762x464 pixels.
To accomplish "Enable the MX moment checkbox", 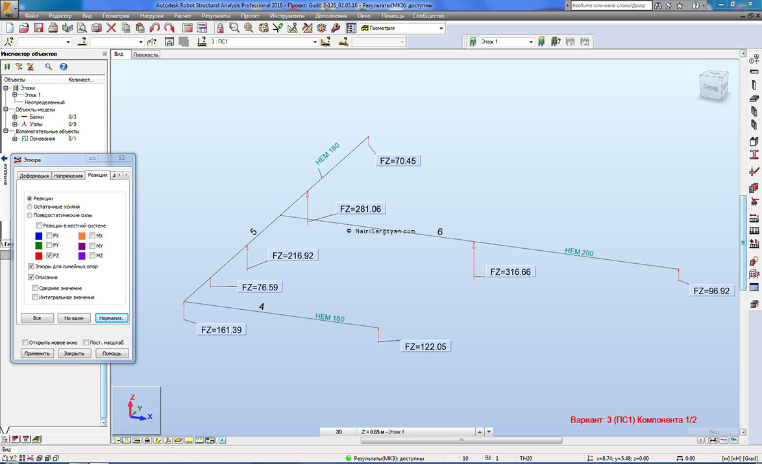I will point(92,236).
